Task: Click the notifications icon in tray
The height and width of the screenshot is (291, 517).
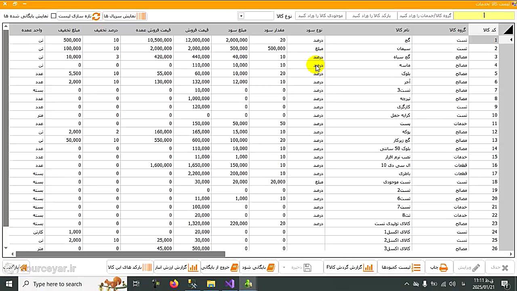Action: [x=505, y=284]
